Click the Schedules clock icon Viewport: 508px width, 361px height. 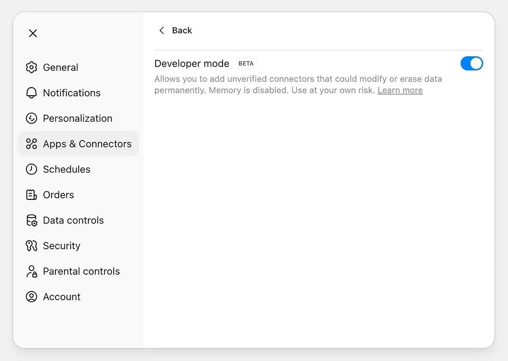pos(31,169)
